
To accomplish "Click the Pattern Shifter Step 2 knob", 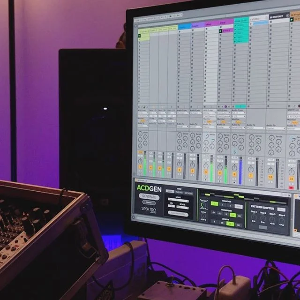I will point(263,218).
